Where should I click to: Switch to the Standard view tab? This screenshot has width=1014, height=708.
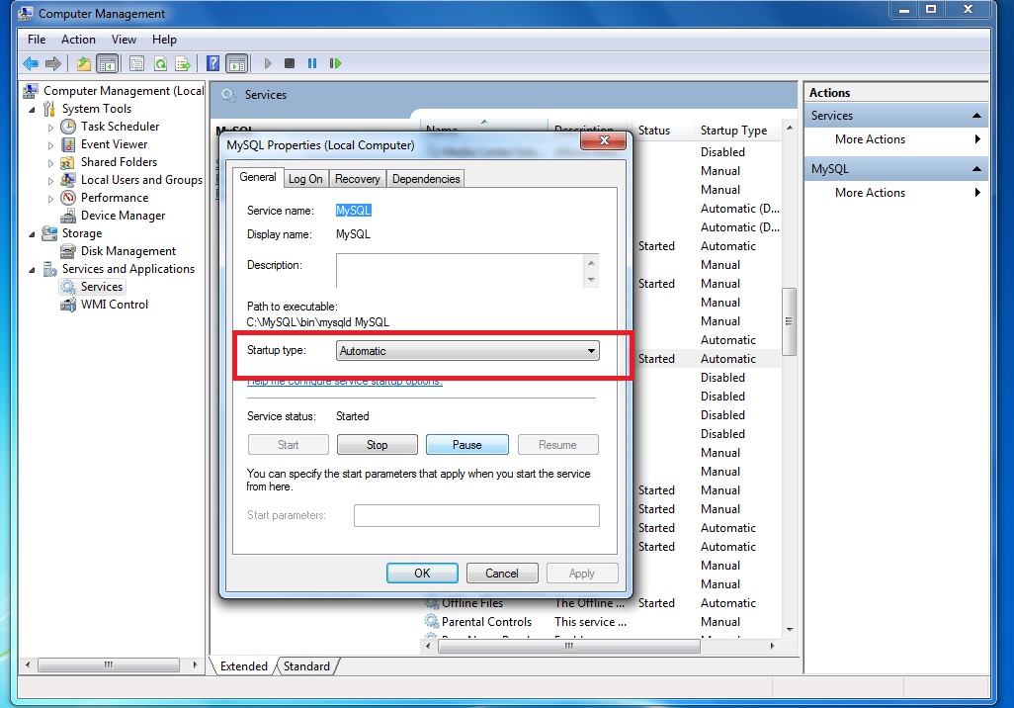(306, 666)
